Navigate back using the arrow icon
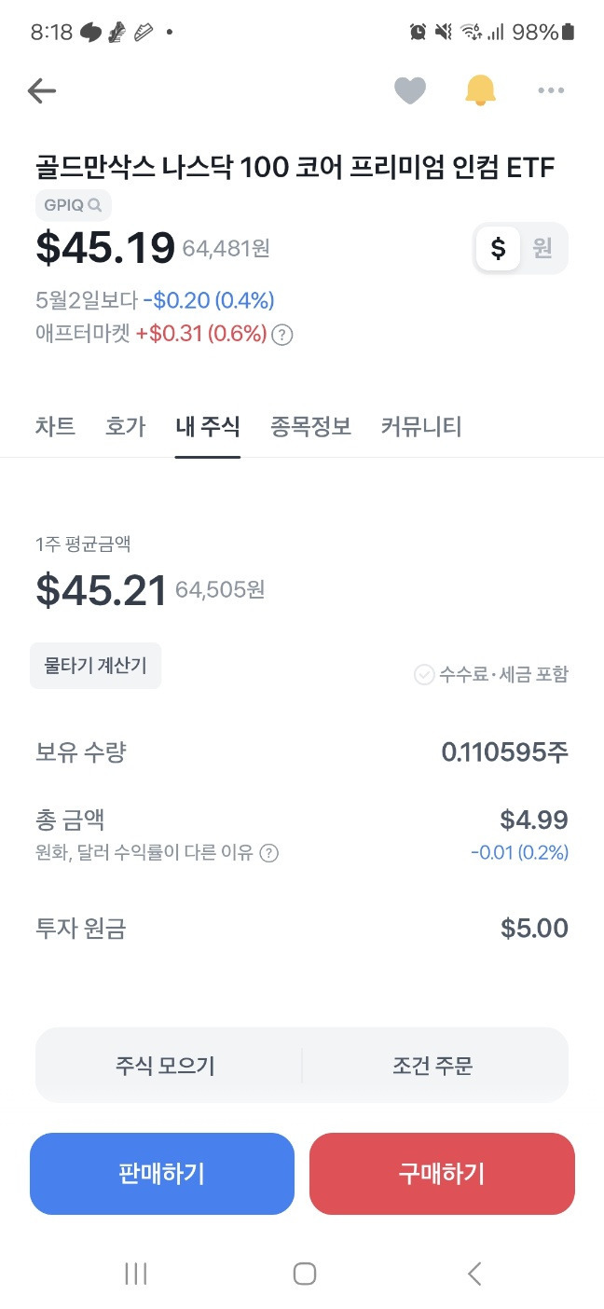This screenshot has height=1309, width=604. pyautogui.click(x=41, y=90)
